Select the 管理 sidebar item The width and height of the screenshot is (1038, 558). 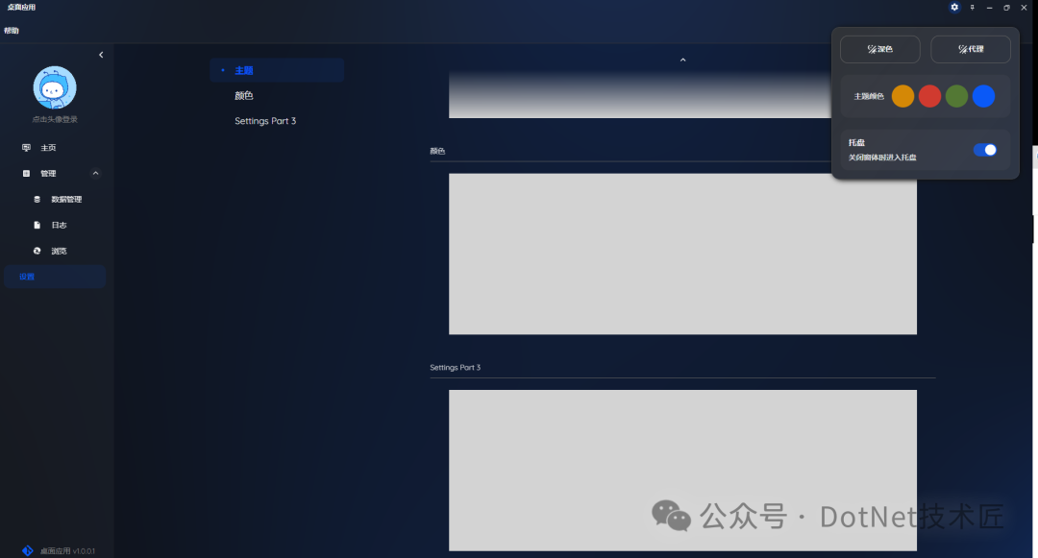pyautogui.click(x=55, y=173)
